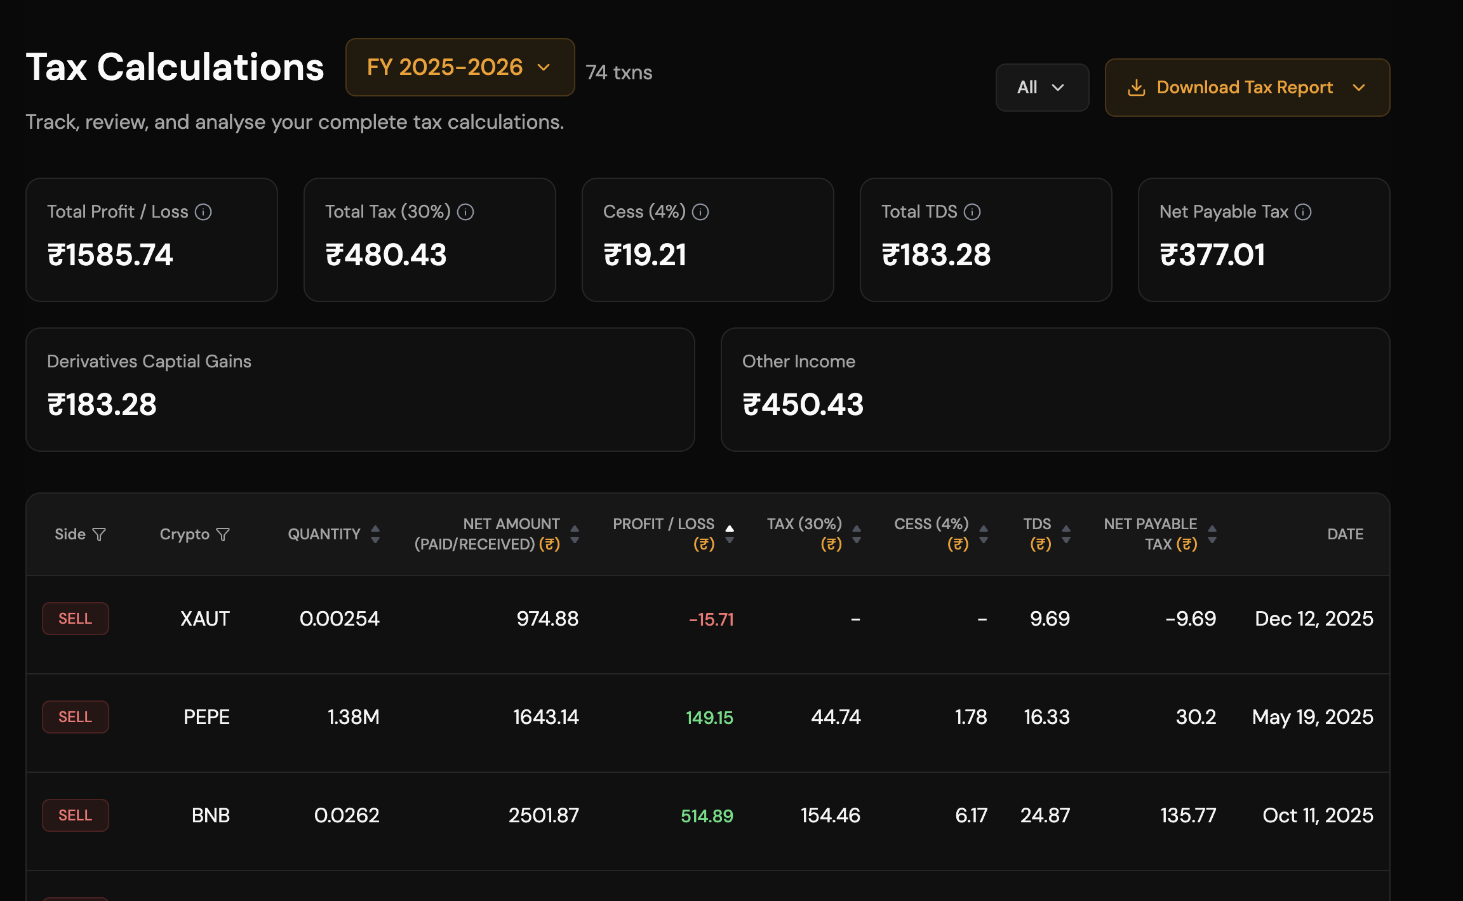The image size is (1463, 901).
Task: Sort by Tax (30%) column arrows
Action: 857,534
